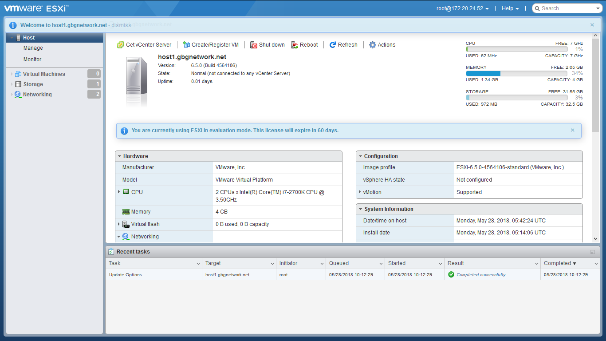Screen dimensions: 606x341
Task: Dismiss the welcome message link
Action: 121,25
